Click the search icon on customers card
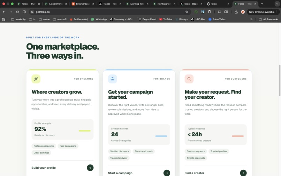This screenshot has height=176, width=281. point(189,79)
